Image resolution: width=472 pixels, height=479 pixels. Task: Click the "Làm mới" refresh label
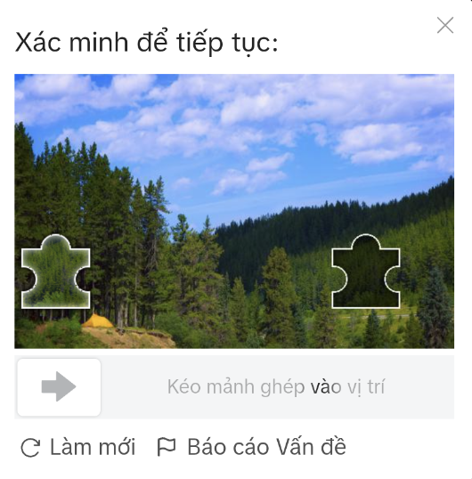tap(93, 447)
